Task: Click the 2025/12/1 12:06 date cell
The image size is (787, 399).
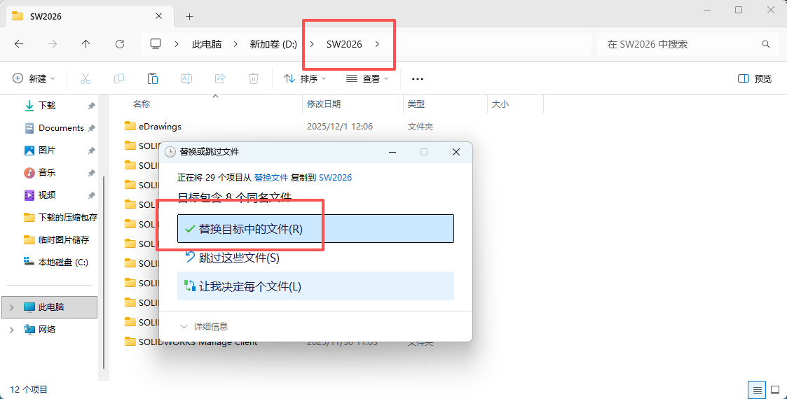Action: (340, 127)
